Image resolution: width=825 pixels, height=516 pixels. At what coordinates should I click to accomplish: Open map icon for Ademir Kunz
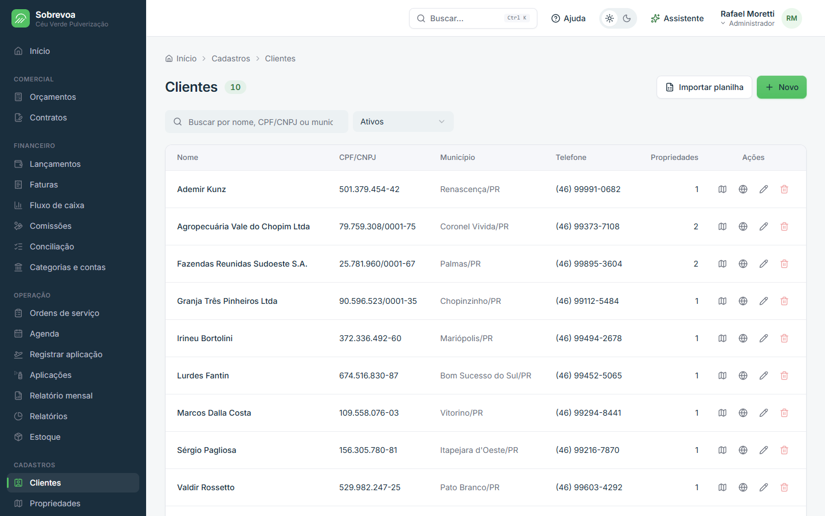(722, 189)
